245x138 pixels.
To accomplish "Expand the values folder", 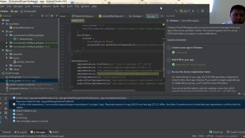I will pos(7,69).
